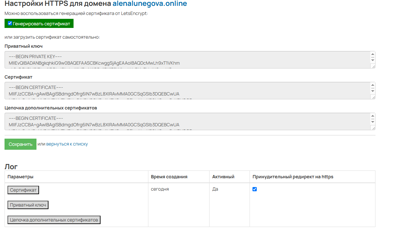Screen dimensions: 409x239
Task: Open the вернуться к списку link
Action: tap(67, 144)
